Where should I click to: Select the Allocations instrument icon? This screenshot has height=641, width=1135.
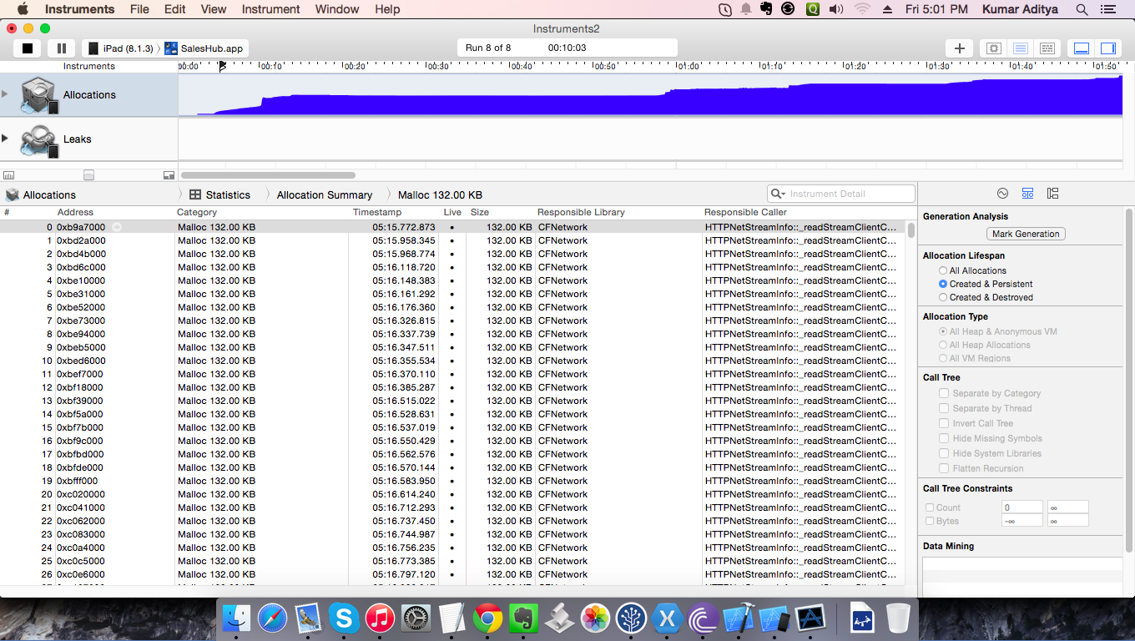click(x=38, y=95)
